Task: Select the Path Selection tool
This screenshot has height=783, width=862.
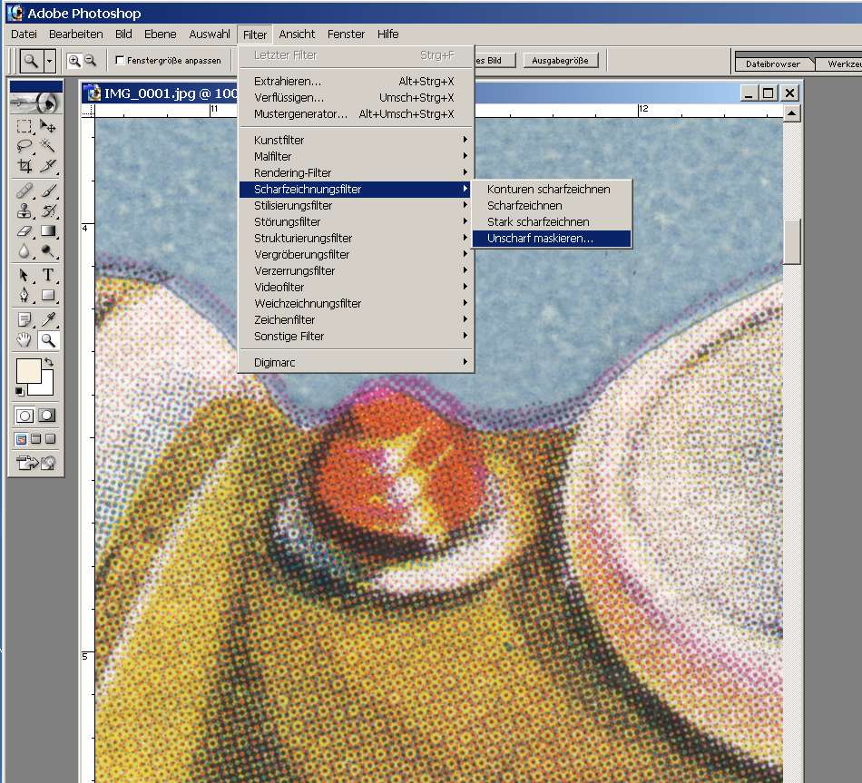Action: 24,275
